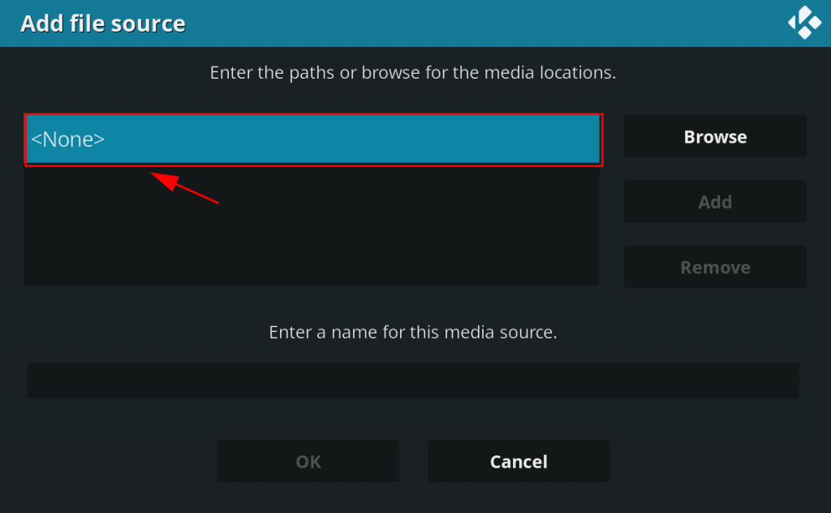Click the dark gap between OK and Cancel
Image resolution: width=831 pixels, height=513 pixels.
pyautogui.click(x=413, y=462)
